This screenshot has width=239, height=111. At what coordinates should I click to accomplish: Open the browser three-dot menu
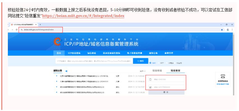click(232, 30)
